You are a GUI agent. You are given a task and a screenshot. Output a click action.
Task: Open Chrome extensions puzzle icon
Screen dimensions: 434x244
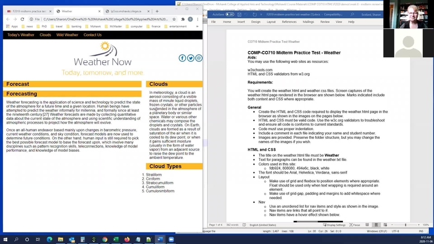(x=183, y=19)
